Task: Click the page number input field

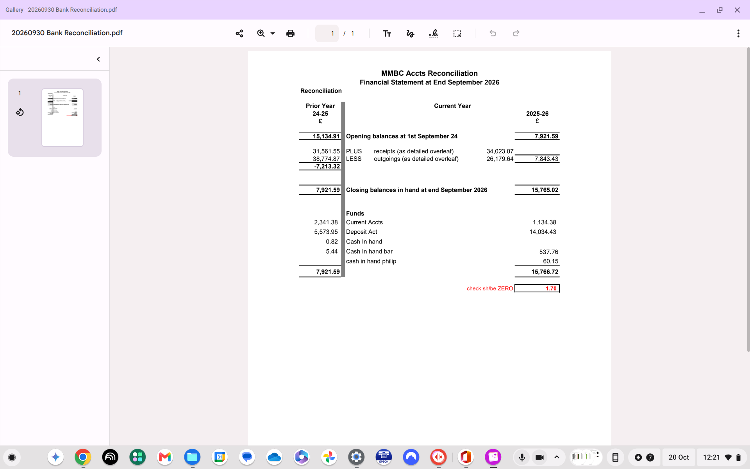Action: pyautogui.click(x=327, y=33)
